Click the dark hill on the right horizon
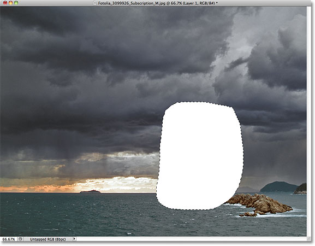Image resolution: width=315 pixels, height=246 pixels. click(279, 186)
